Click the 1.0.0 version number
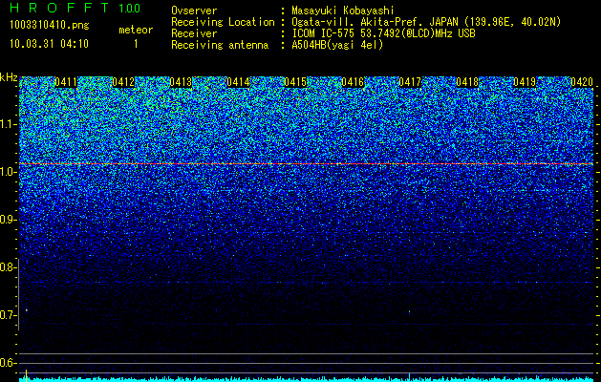This screenshot has width=601, height=382. [129, 9]
